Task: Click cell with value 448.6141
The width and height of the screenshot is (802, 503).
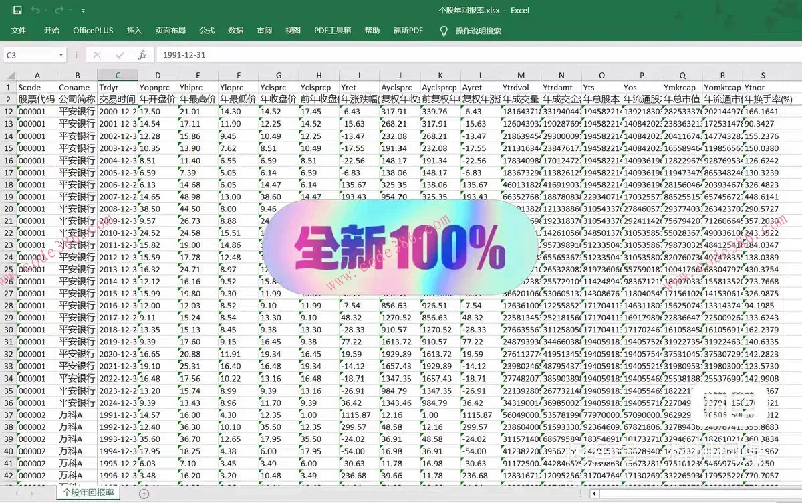Action: [x=763, y=197]
